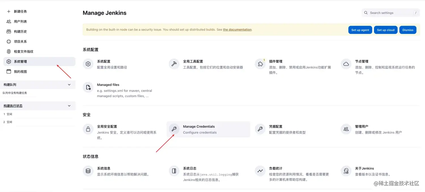Viewport: 425px width, 192px height.
Task: Click the people icon beside 用户列表
Action: 9,22
